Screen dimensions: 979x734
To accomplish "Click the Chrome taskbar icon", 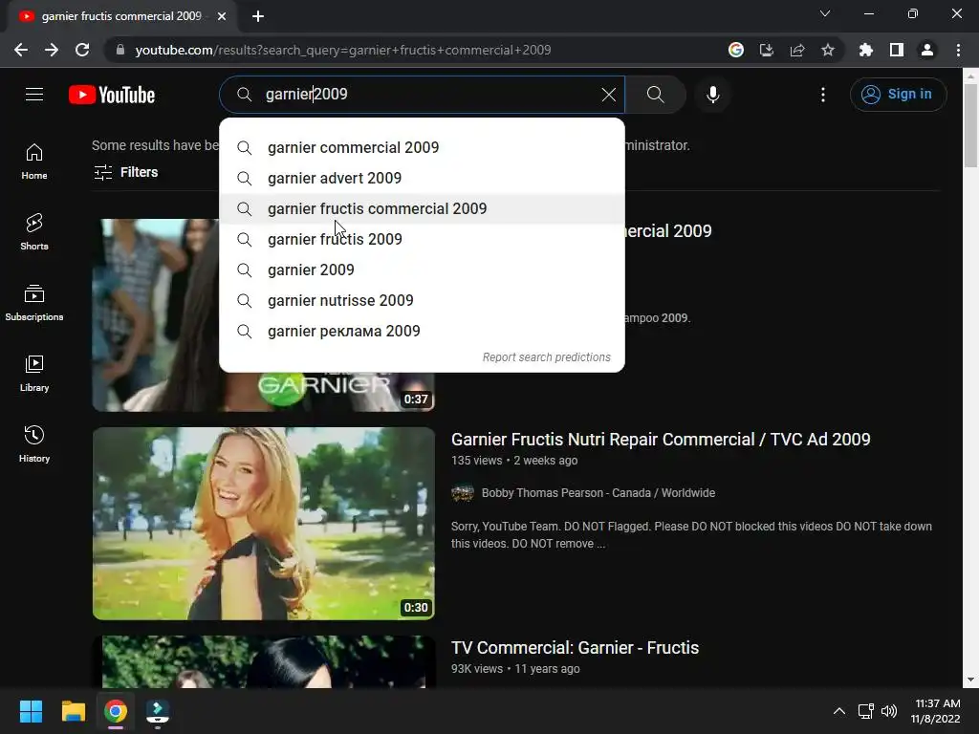I will [x=116, y=711].
